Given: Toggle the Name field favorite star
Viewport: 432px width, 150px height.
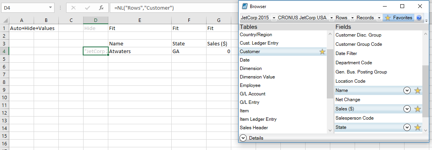Looking at the screenshot, I should click(x=418, y=90).
